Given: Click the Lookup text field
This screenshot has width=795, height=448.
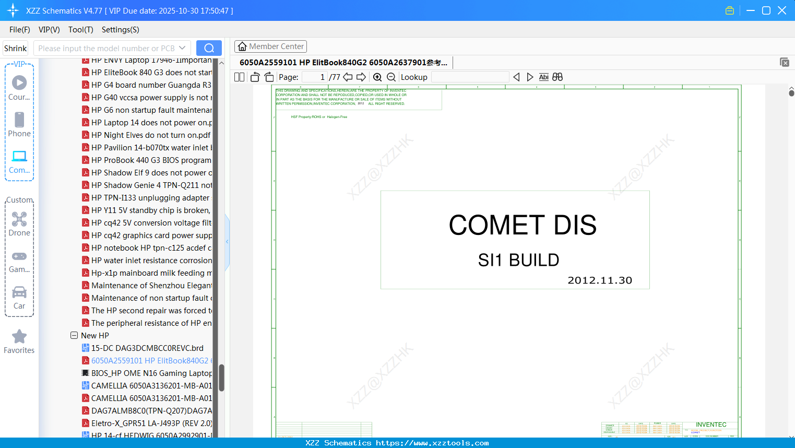Looking at the screenshot, I should [x=470, y=77].
